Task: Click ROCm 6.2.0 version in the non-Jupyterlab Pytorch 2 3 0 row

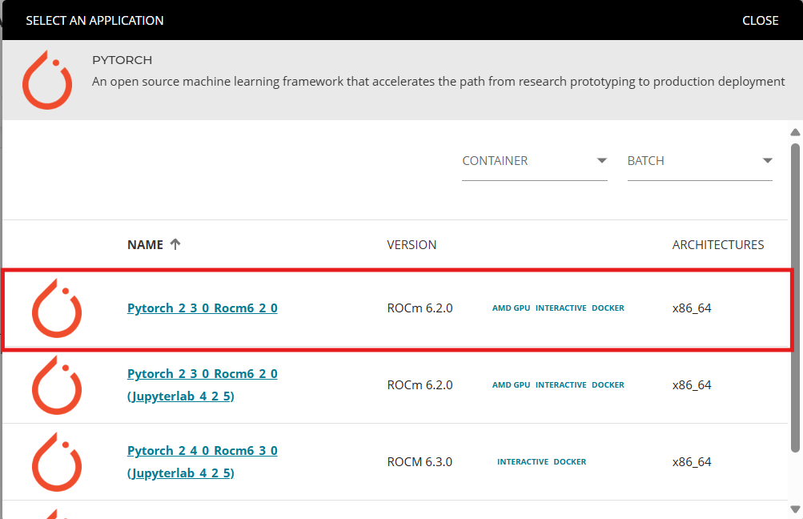Action: tap(420, 308)
